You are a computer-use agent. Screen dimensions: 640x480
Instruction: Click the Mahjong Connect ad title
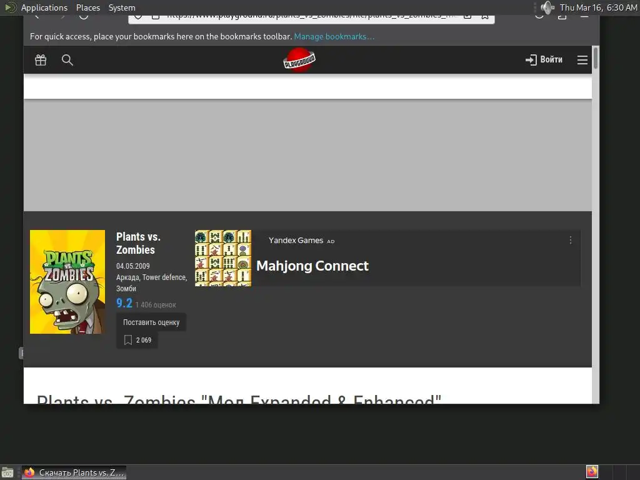pyautogui.click(x=312, y=266)
